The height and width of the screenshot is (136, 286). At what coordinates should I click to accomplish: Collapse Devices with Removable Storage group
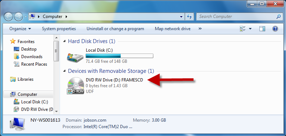(64, 71)
